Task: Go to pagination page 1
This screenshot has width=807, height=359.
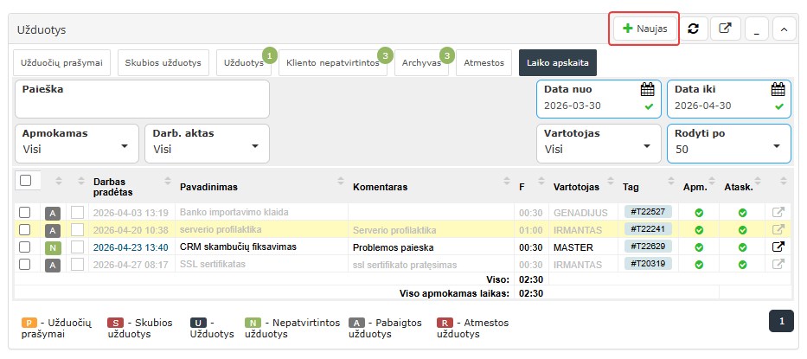Action: point(781,321)
